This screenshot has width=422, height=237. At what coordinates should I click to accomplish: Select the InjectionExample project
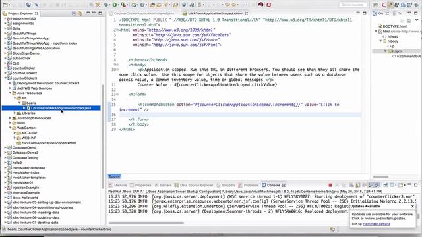[26, 188]
